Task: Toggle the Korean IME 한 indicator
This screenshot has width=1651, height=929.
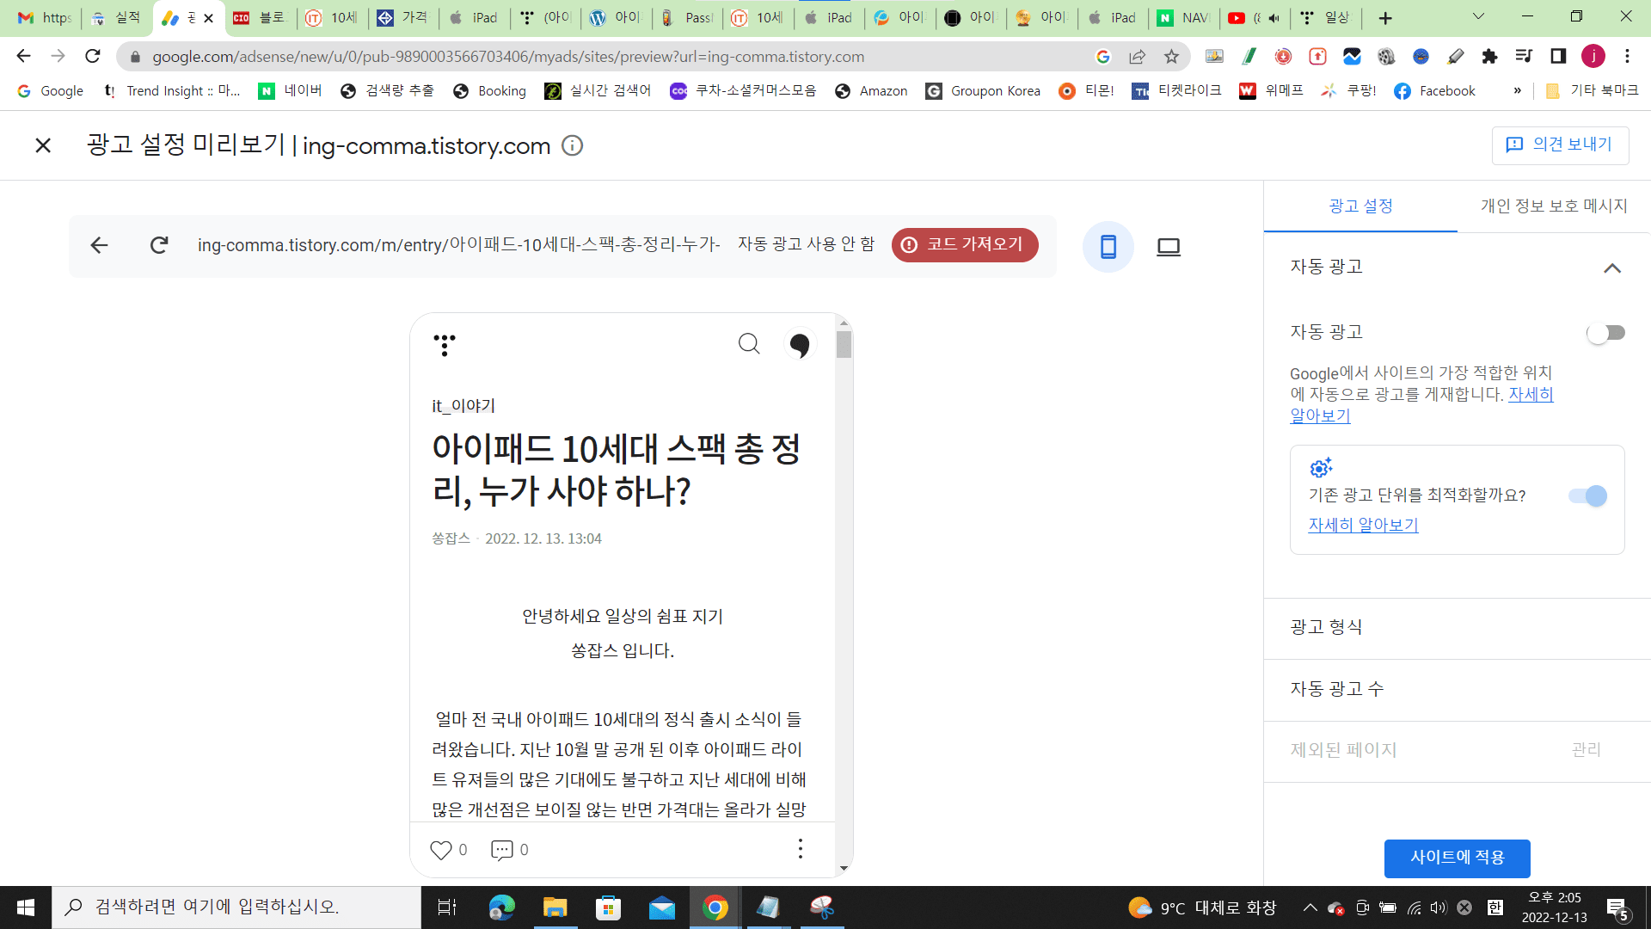Action: coord(1495,907)
